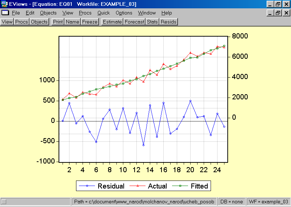The image size is (291, 207).
Task: Click the Path status bar field
Action: (144, 202)
